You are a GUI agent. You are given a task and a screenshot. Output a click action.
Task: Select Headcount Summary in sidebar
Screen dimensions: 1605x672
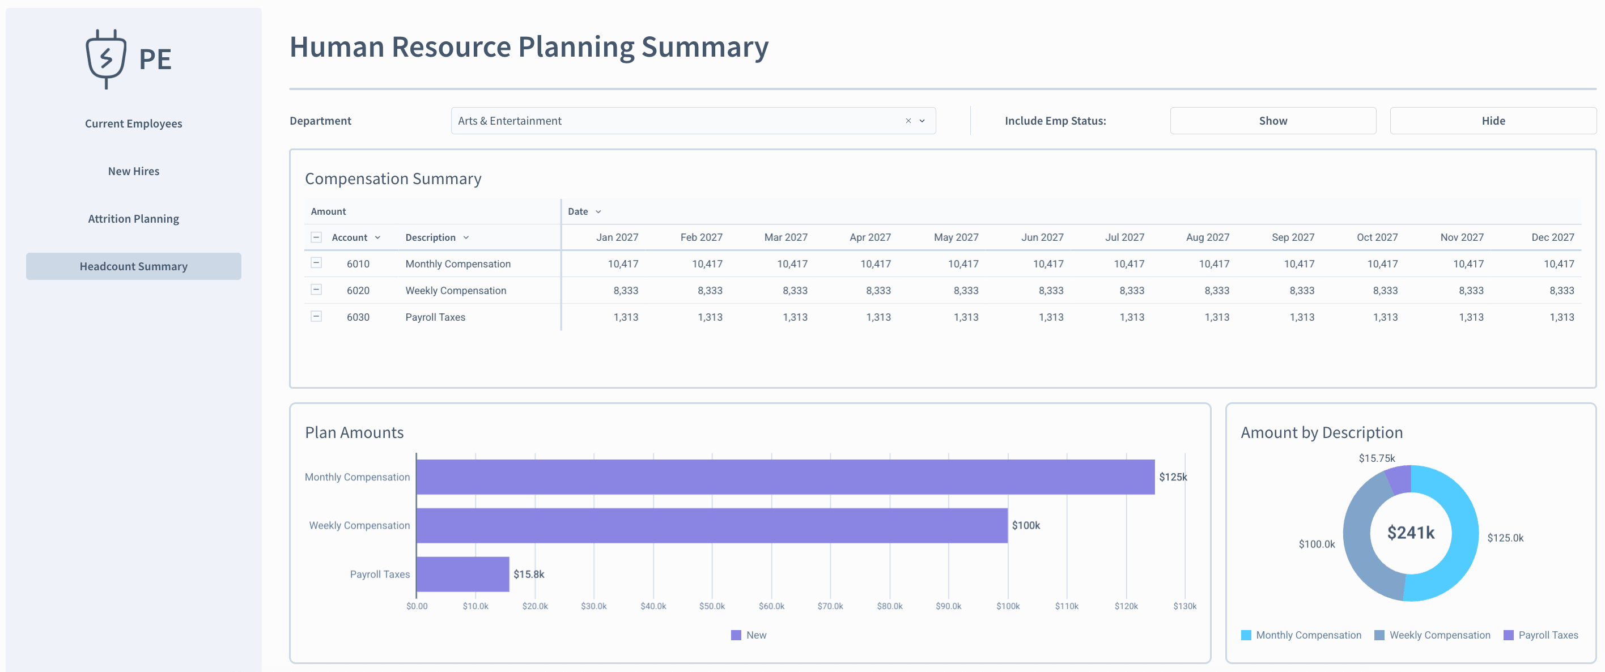(133, 266)
